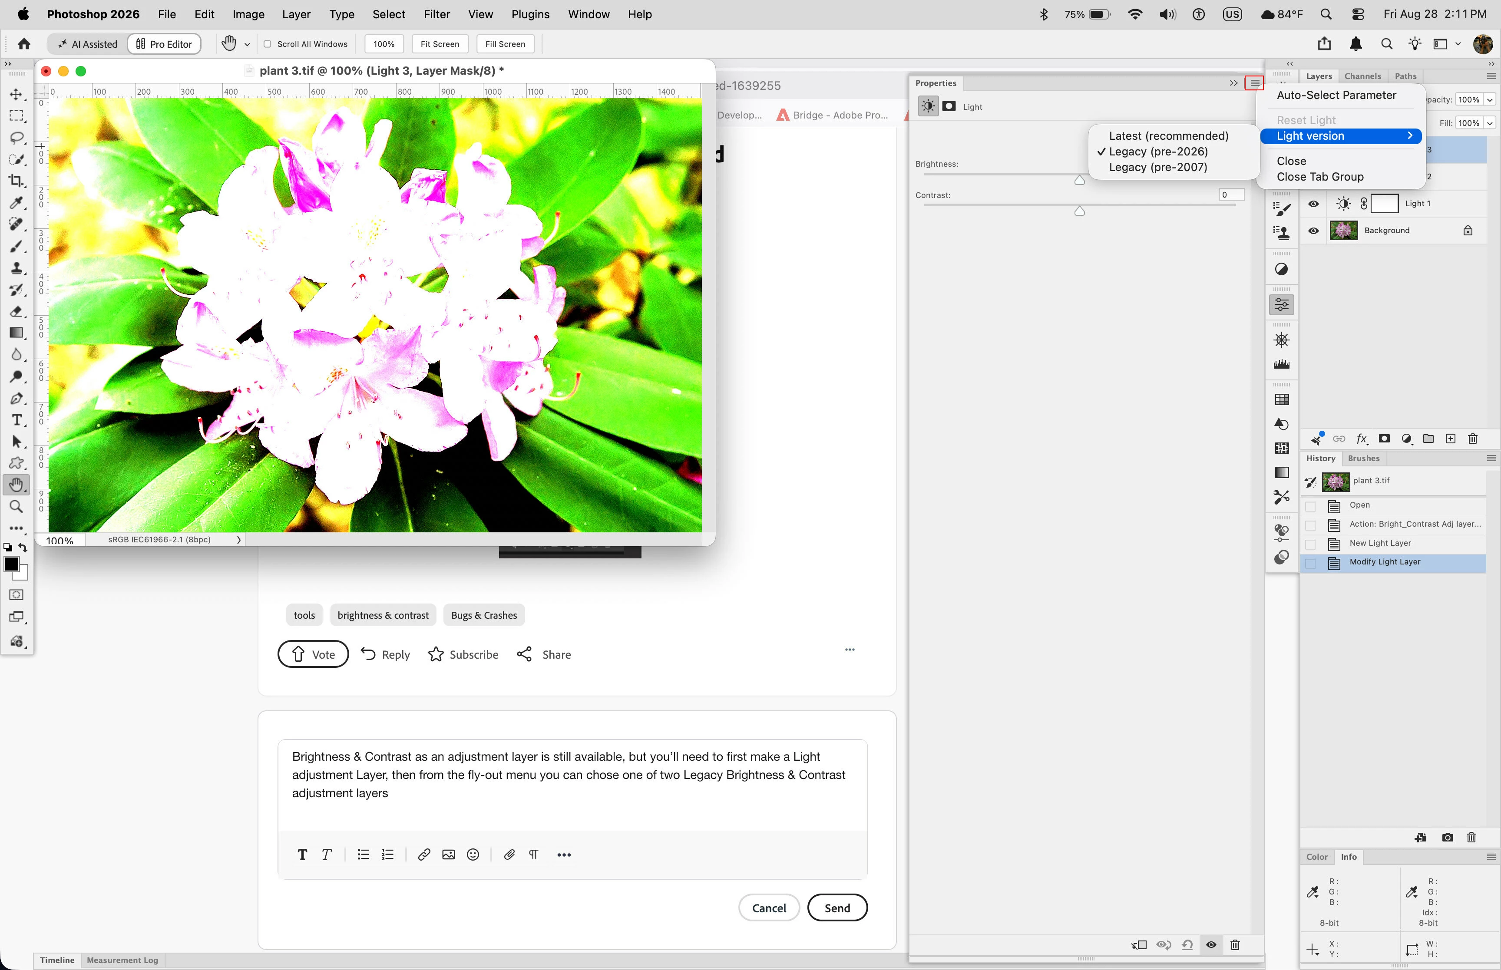Open the Apple menu

tap(23, 14)
